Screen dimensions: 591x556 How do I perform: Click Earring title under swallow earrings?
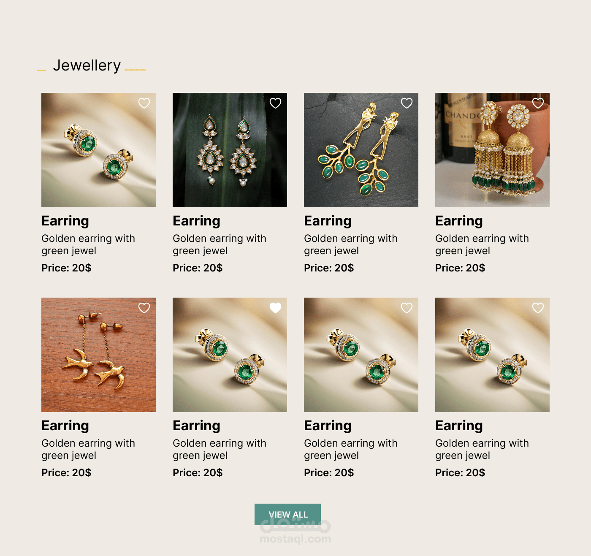coord(65,426)
